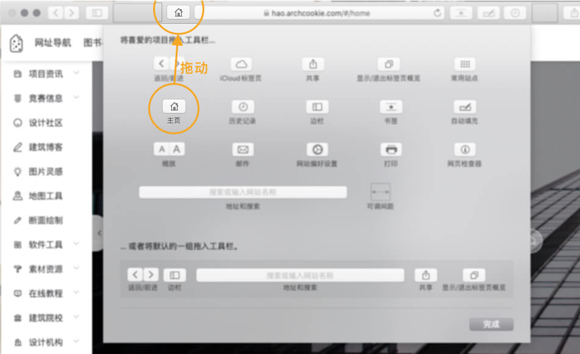
Task: Open 设计社区 in the left sidebar
Action: tap(46, 123)
